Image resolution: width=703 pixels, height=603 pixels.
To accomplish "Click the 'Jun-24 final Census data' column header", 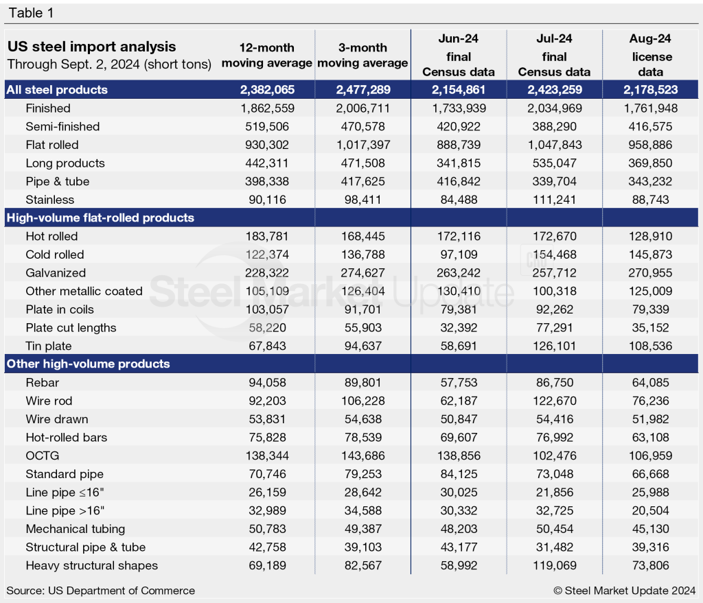I will 458,56.
